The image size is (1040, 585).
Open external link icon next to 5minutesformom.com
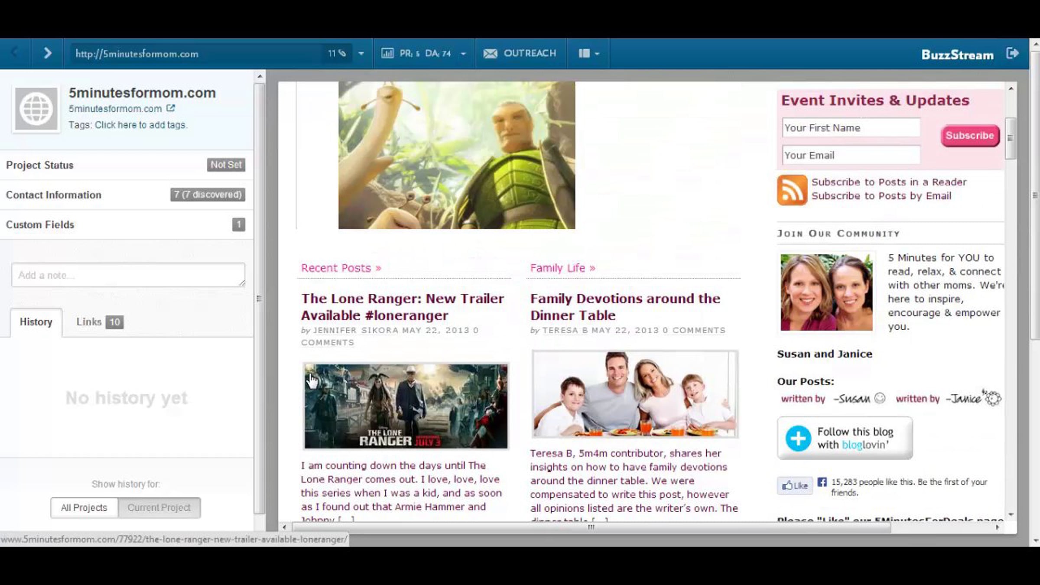(x=170, y=108)
